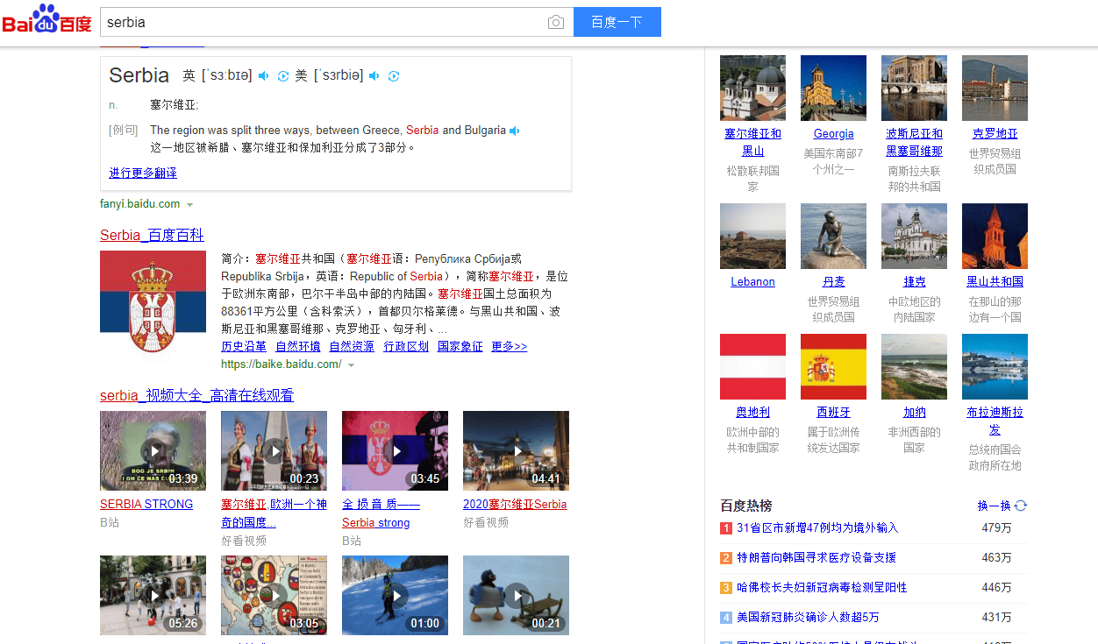The height and width of the screenshot is (644, 1098).
Task: Click 更多>> link in Baike result
Action: (x=510, y=346)
